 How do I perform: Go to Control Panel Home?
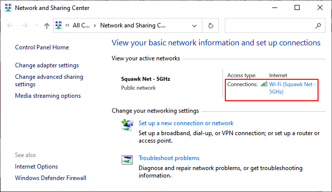[42, 47]
